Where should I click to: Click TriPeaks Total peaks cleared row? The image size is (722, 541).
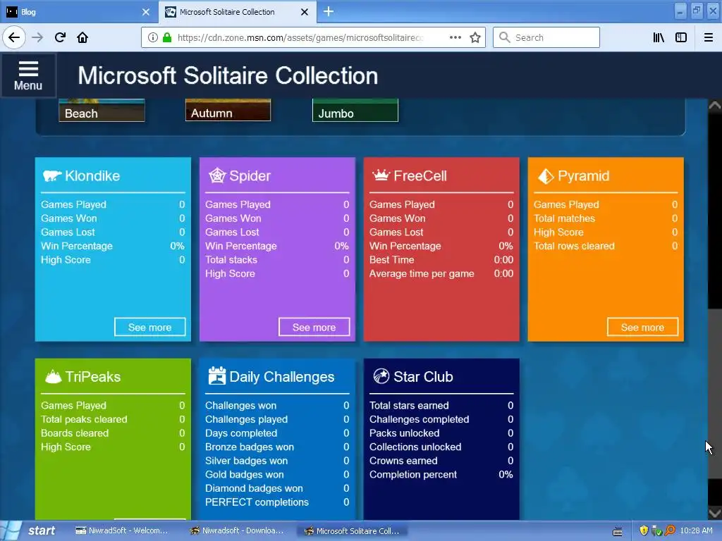tap(113, 420)
